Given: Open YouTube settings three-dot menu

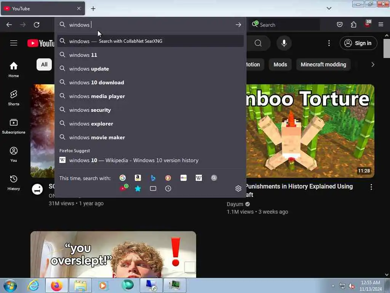Looking at the screenshot, I should pos(329,43).
